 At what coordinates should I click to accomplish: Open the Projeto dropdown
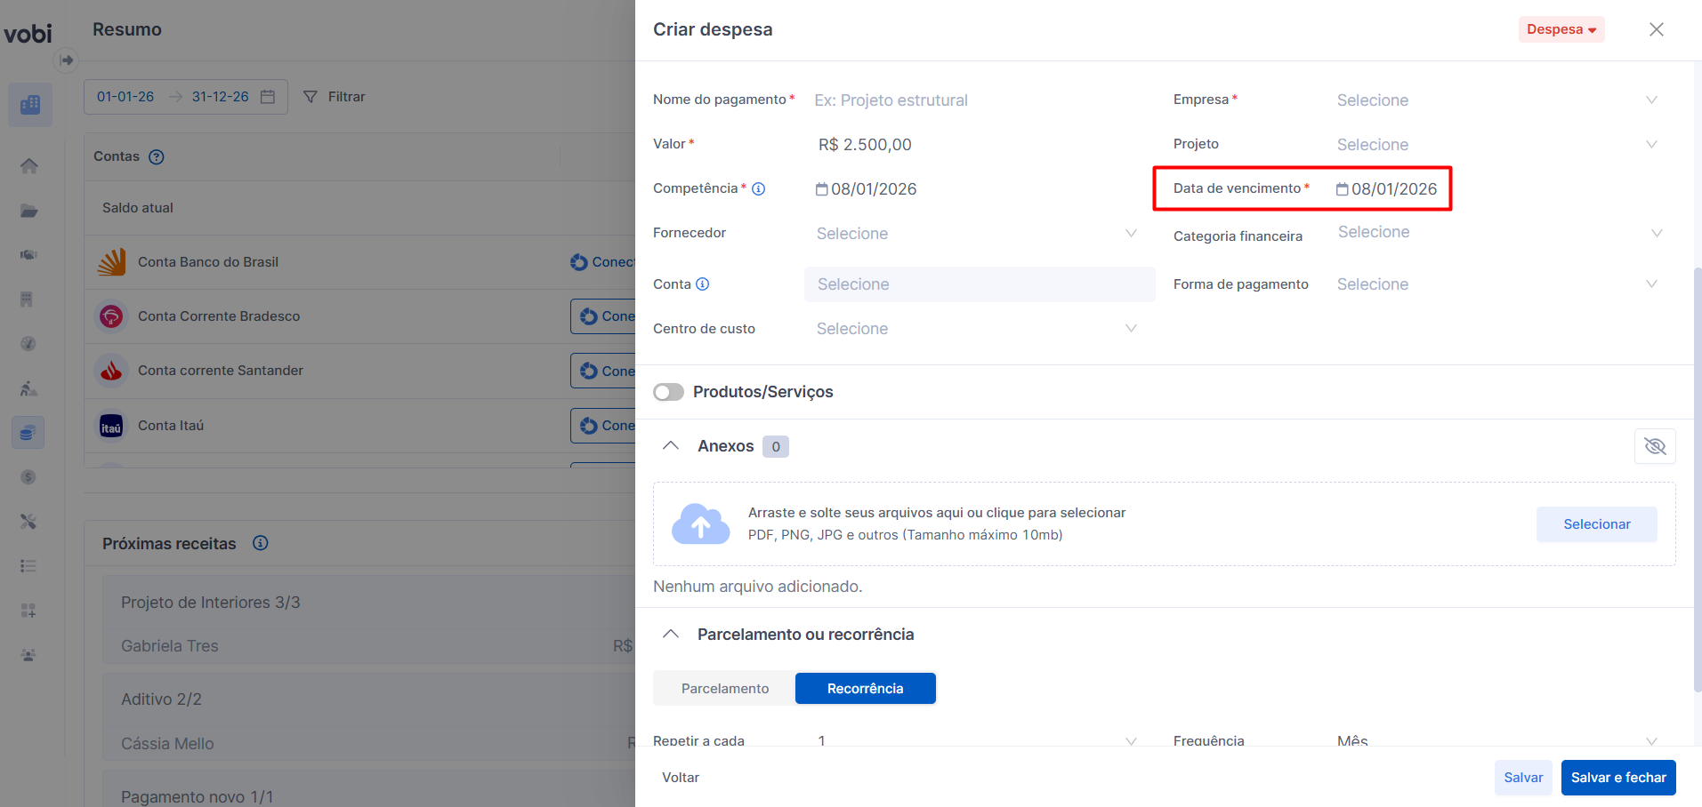pyautogui.click(x=1496, y=145)
